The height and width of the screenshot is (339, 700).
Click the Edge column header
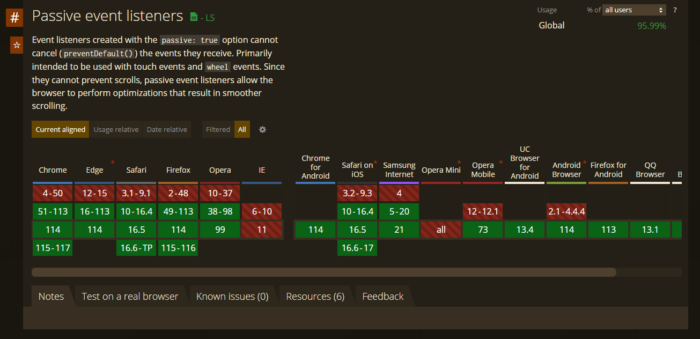click(x=94, y=170)
